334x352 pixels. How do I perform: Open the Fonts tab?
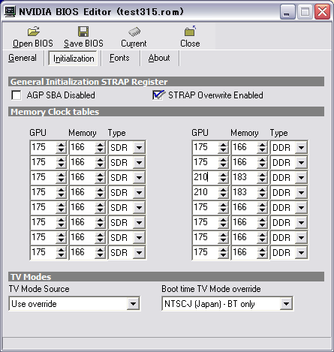click(119, 58)
